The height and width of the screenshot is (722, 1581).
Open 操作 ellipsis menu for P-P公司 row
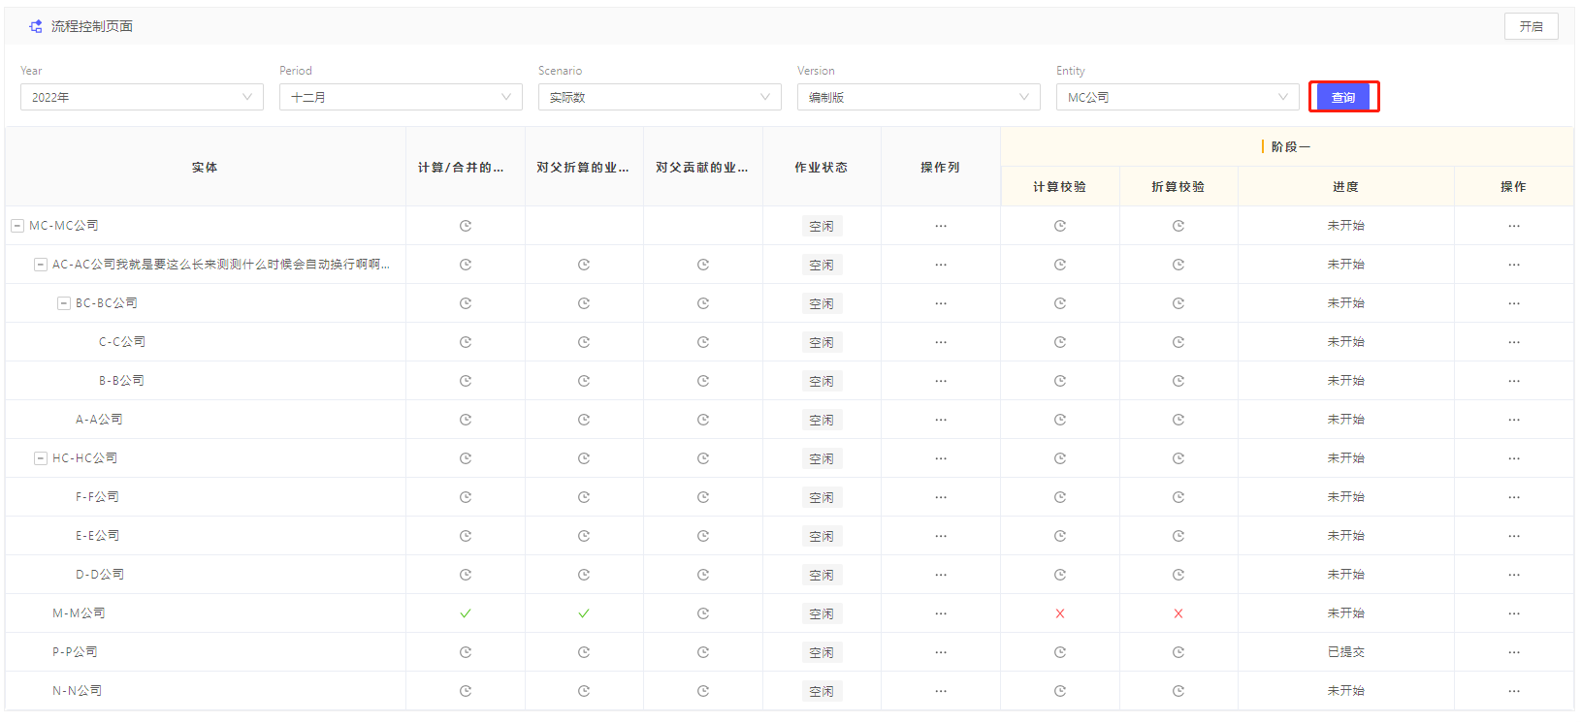pyautogui.click(x=1514, y=652)
